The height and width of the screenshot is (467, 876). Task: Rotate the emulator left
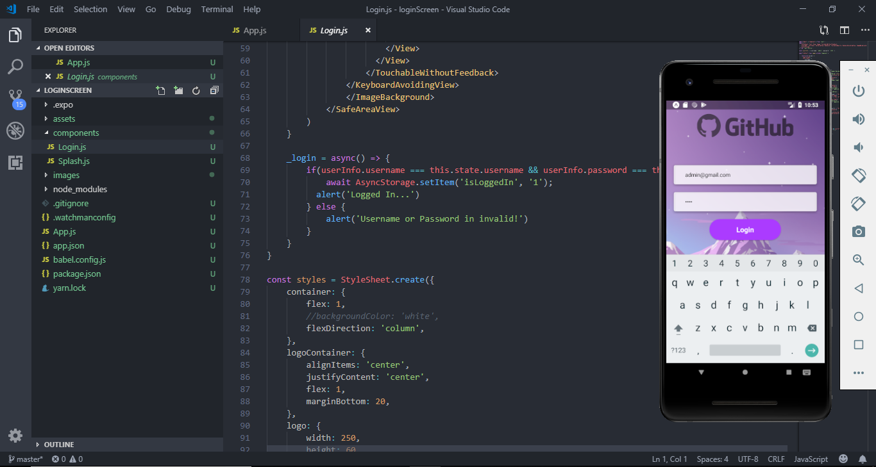pyautogui.click(x=858, y=175)
